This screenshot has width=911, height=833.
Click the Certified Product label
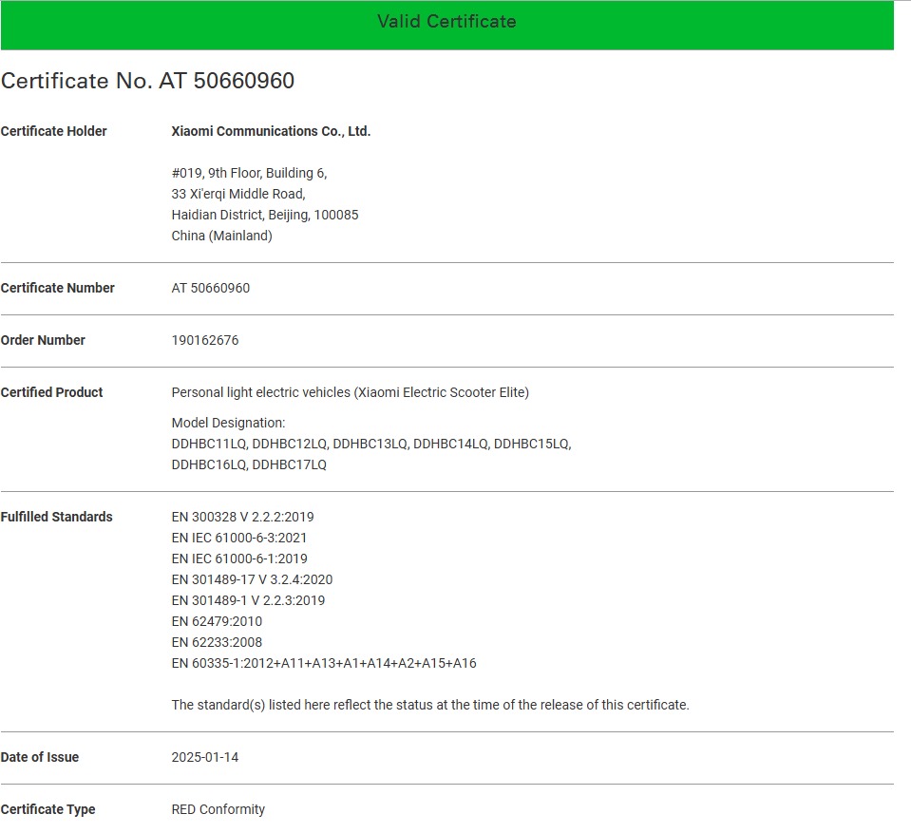click(x=51, y=392)
